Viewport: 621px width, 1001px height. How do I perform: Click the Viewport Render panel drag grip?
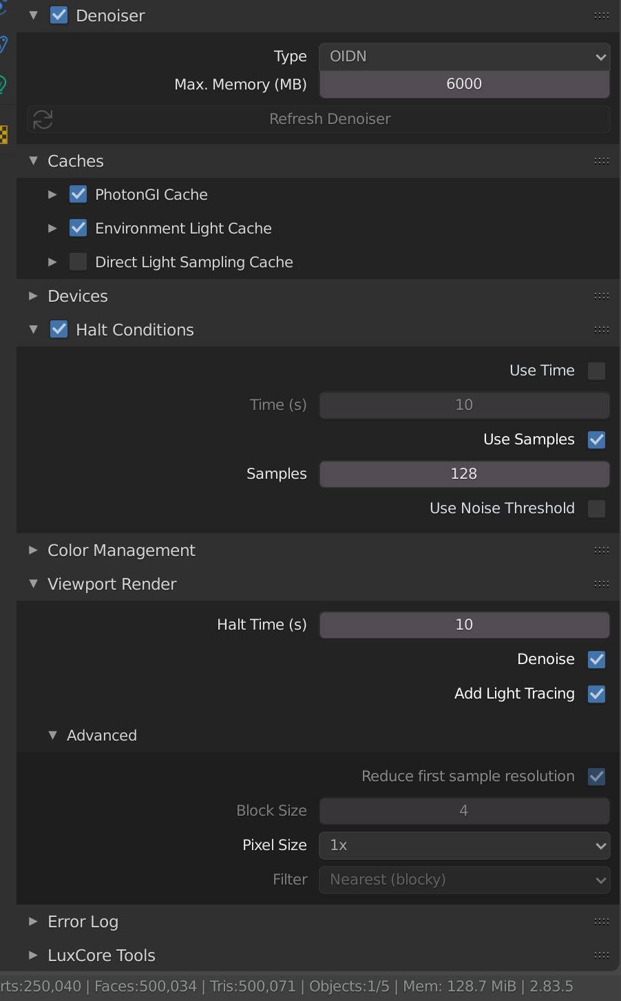tap(601, 584)
